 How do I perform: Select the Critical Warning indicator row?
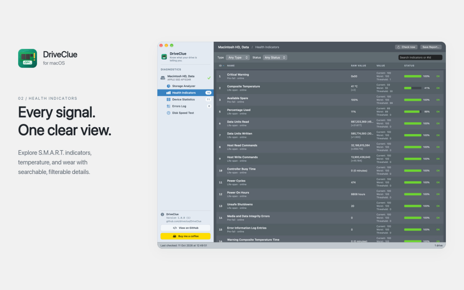tap(330, 77)
